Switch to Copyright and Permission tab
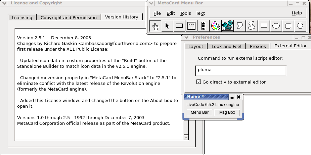The image size is (311, 155). (x=69, y=17)
